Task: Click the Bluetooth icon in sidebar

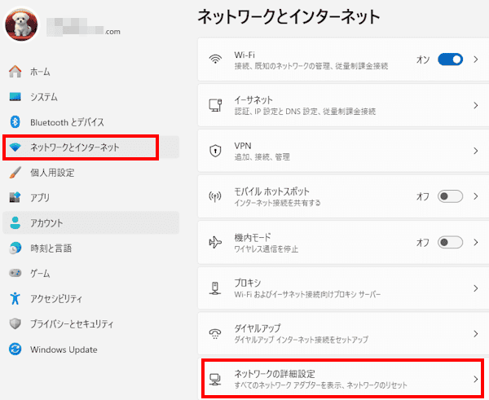Action: pyautogui.click(x=15, y=122)
